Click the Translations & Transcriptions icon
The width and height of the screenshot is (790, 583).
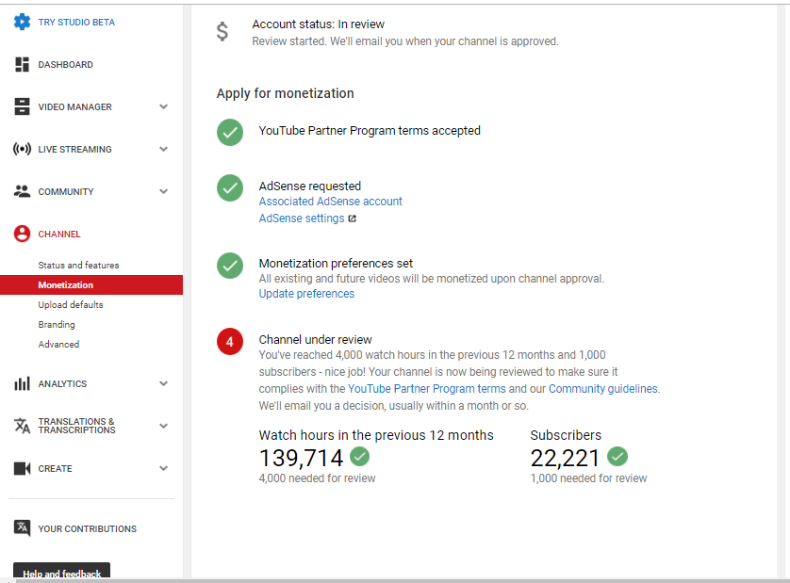(23, 426)
